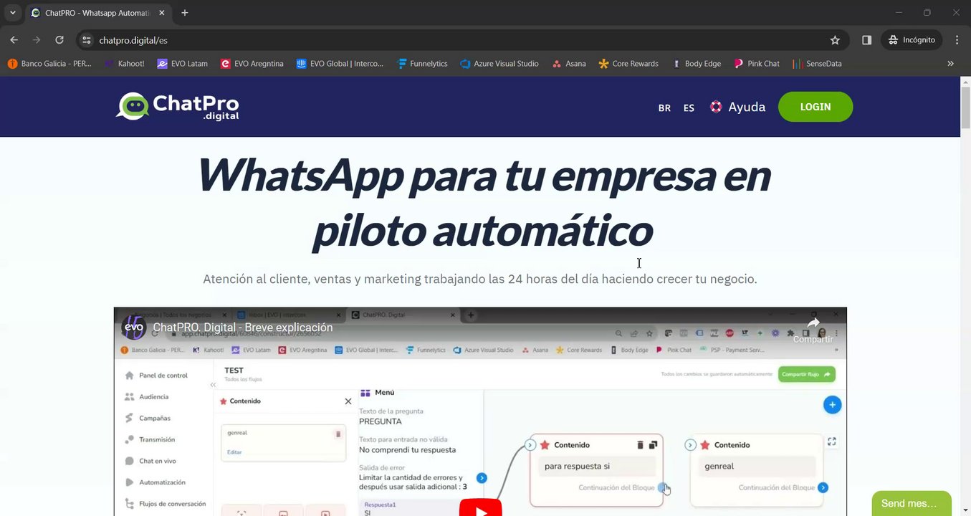Screen dimensions: 971x516
Task: Click the fullscreen expand icon in video canvas
Action: coord(832,441)
